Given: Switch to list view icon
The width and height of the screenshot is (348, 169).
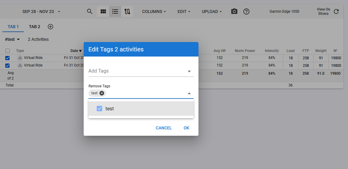Looking at the screenshot, I should [x=115, y=11].
